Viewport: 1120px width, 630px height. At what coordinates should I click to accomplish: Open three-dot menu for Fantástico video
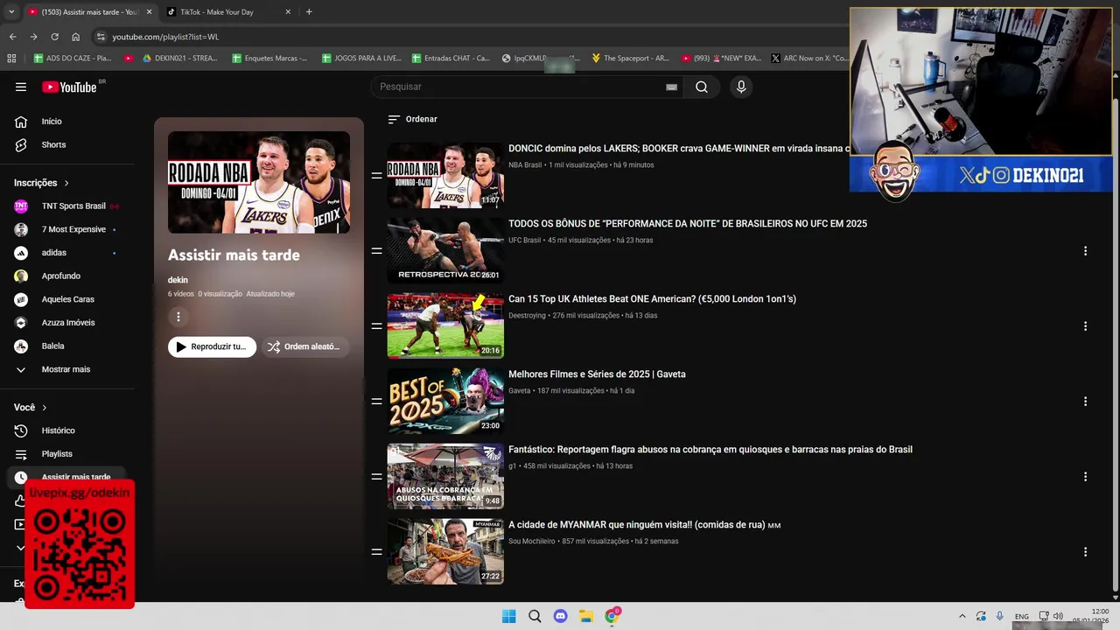[1085, 477]
